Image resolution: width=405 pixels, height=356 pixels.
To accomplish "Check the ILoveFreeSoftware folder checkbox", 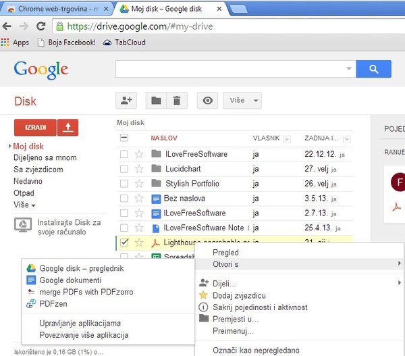I will click(x=124, y=154).
